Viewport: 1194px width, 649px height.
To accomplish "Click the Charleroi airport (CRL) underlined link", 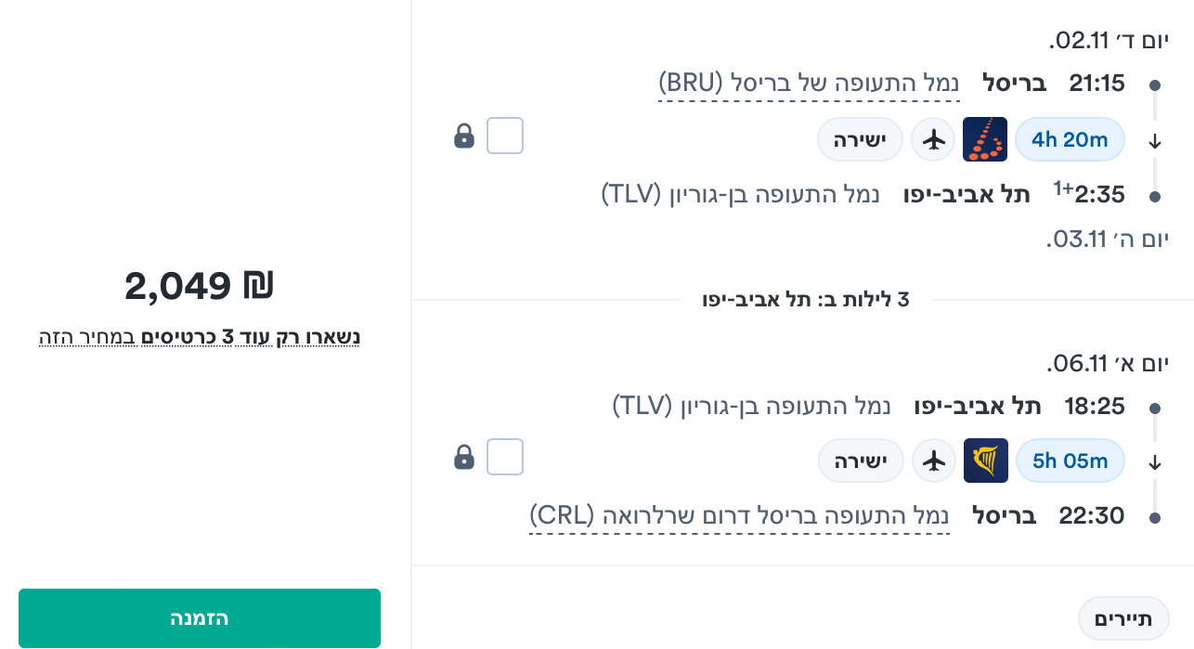I will [739, 515].
